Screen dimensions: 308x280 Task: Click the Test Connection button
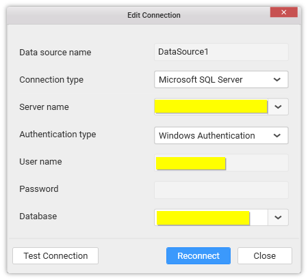pos(55,255)
